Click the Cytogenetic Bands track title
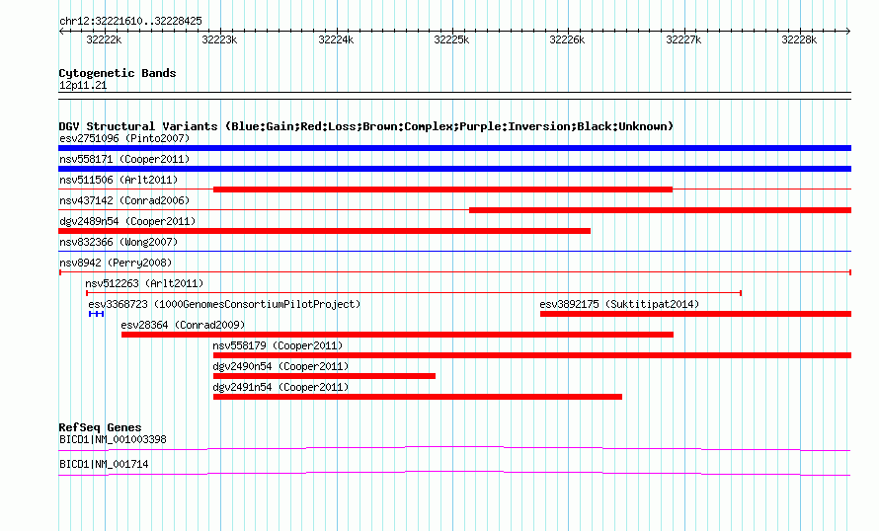Image resolution: width=879 pixels, height=531 pixels. (118, 73)
